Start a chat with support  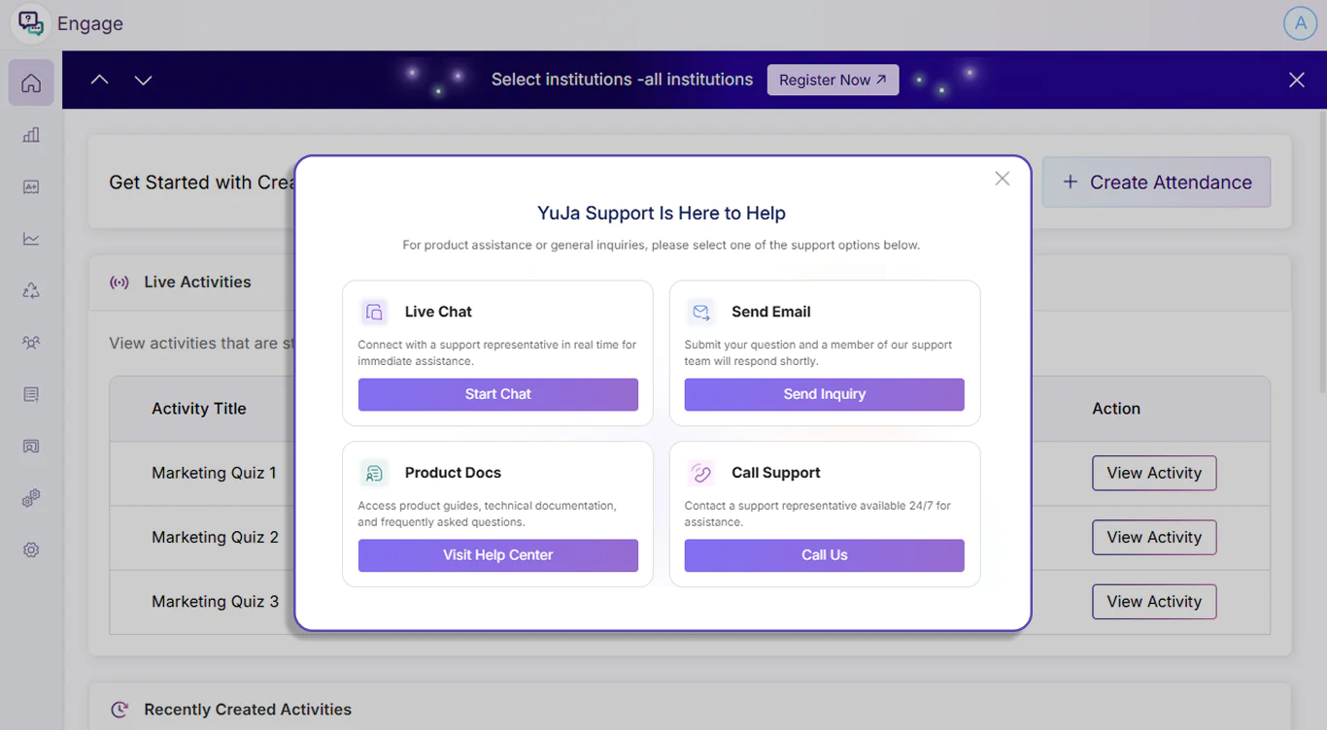[x=497, y=394]
